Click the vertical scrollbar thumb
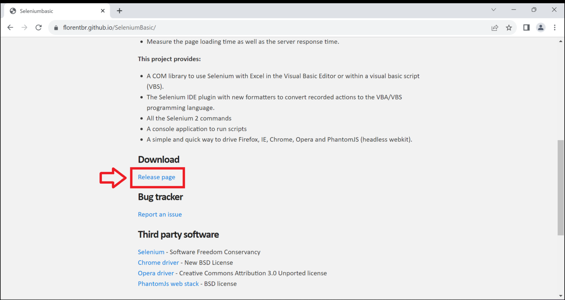This screenshot has height=300, width=565. (560, 187)
